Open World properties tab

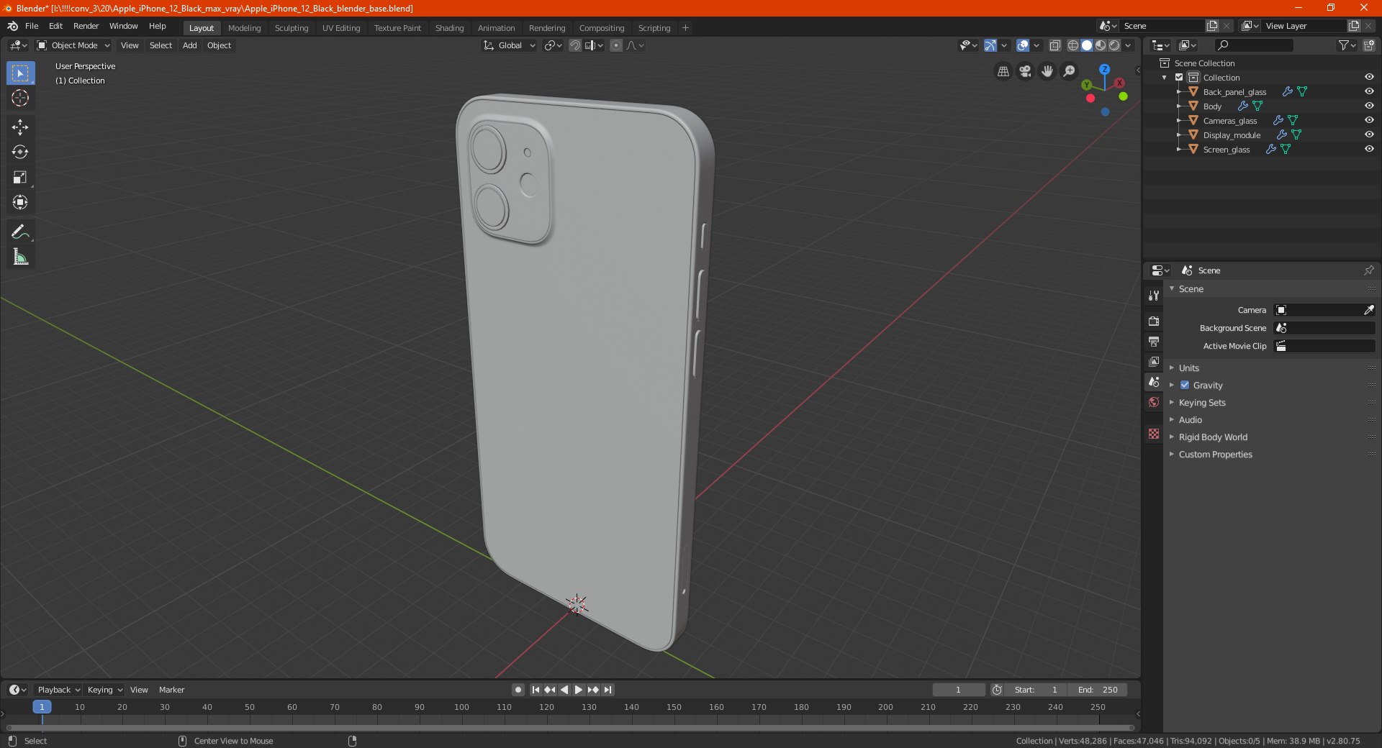point(1154,402)
